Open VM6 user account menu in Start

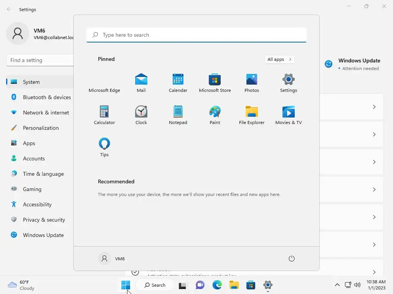point(112,258)
